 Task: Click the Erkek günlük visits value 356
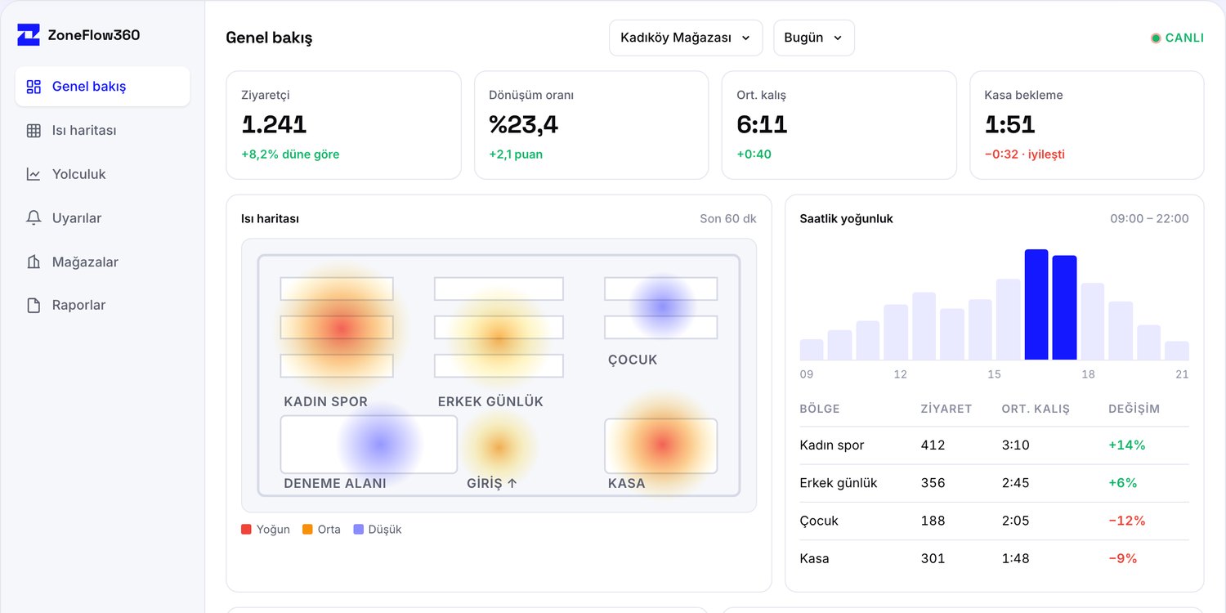933,483
